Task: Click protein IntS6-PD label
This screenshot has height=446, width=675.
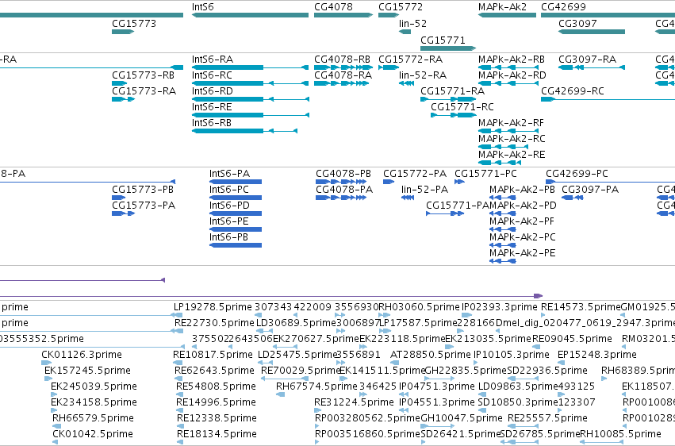Action: pyautogui.click(x=229, y=206)
